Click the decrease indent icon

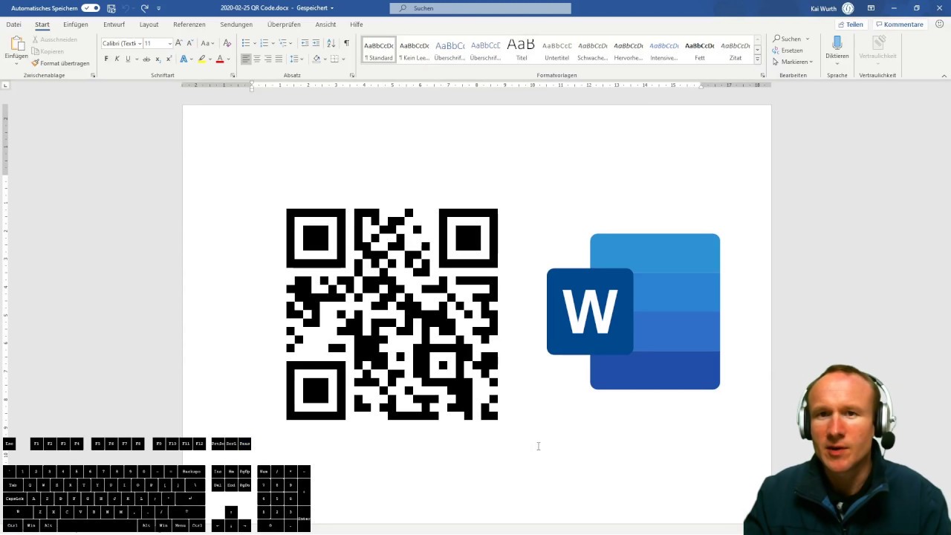click(305, 43)
